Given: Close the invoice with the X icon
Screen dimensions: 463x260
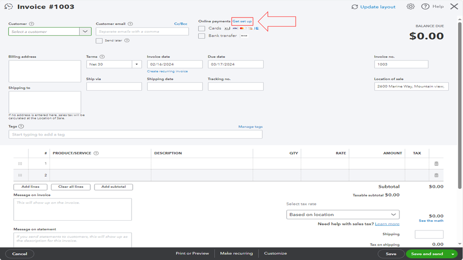Looking at the screenshot, I should click(x=454, y=6).
